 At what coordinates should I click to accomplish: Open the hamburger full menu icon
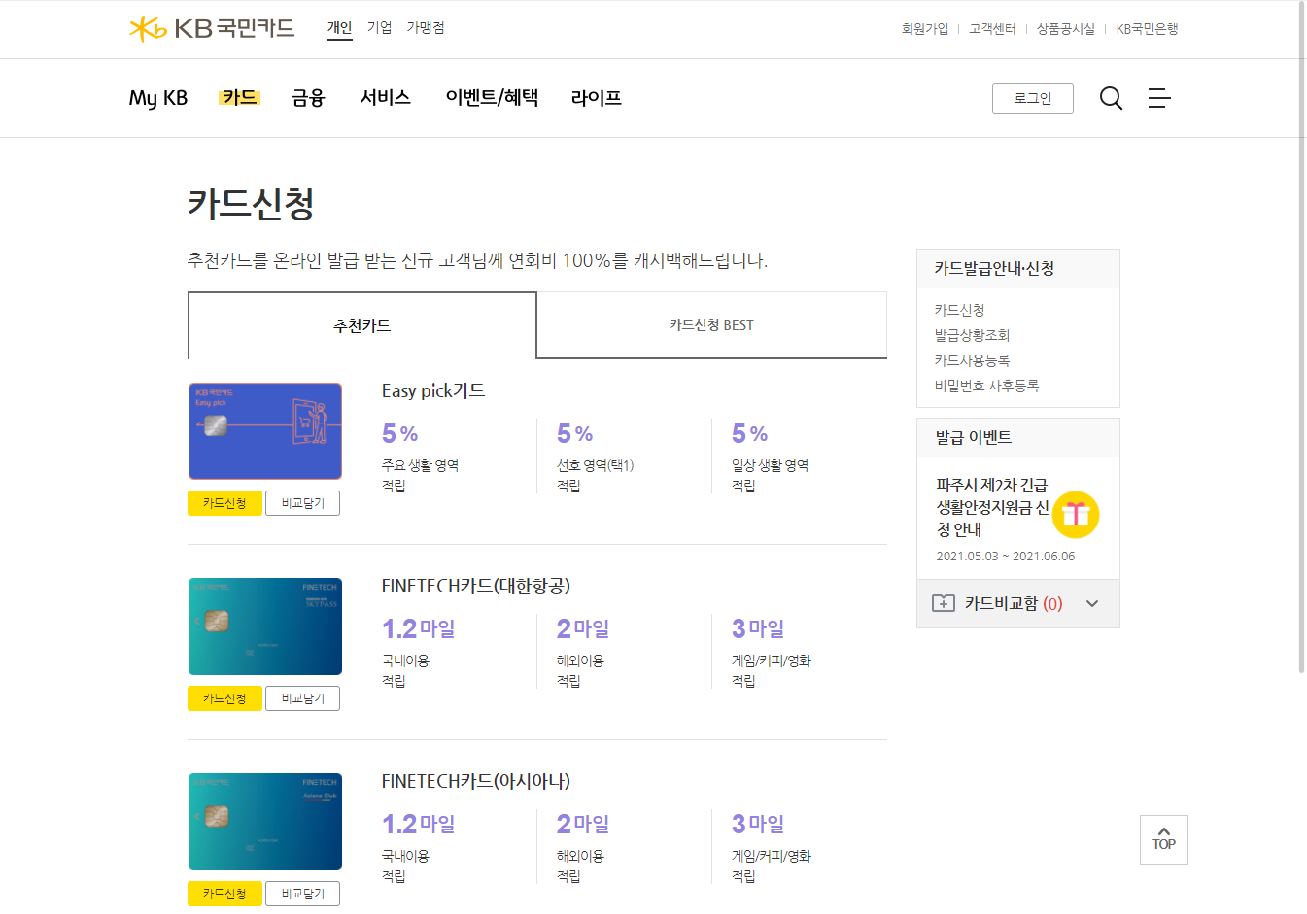[x=1159, y=98]
